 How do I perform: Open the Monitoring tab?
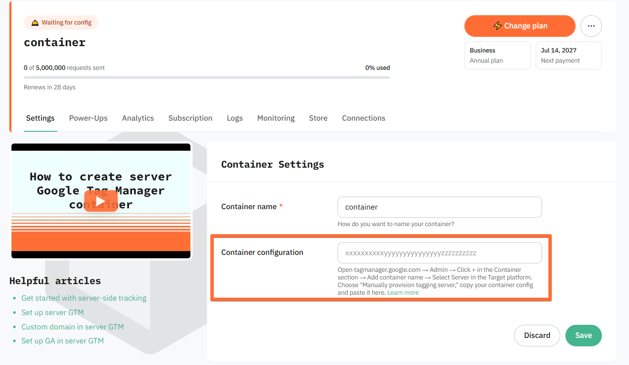[276, 118]
